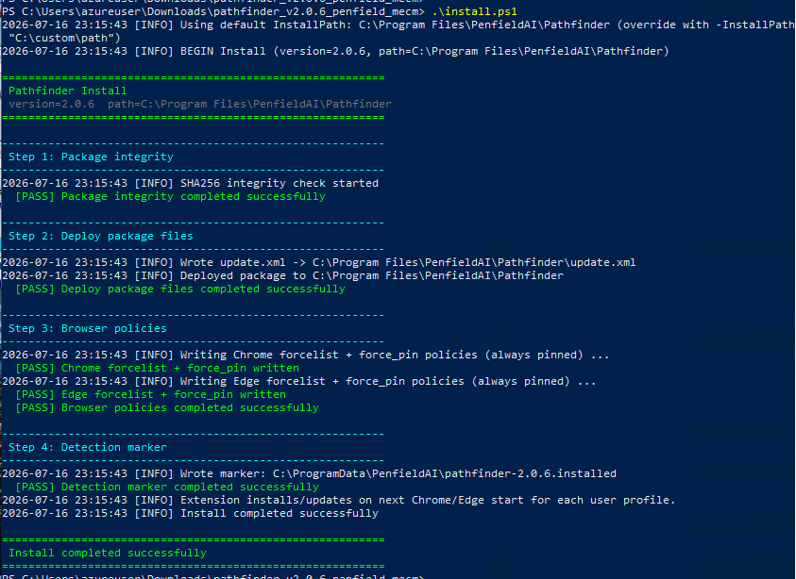The width and height of the screenshot is (796, 579).
Task: Click the '[PASS] Deploy package files completed' line
Action: 180,289
